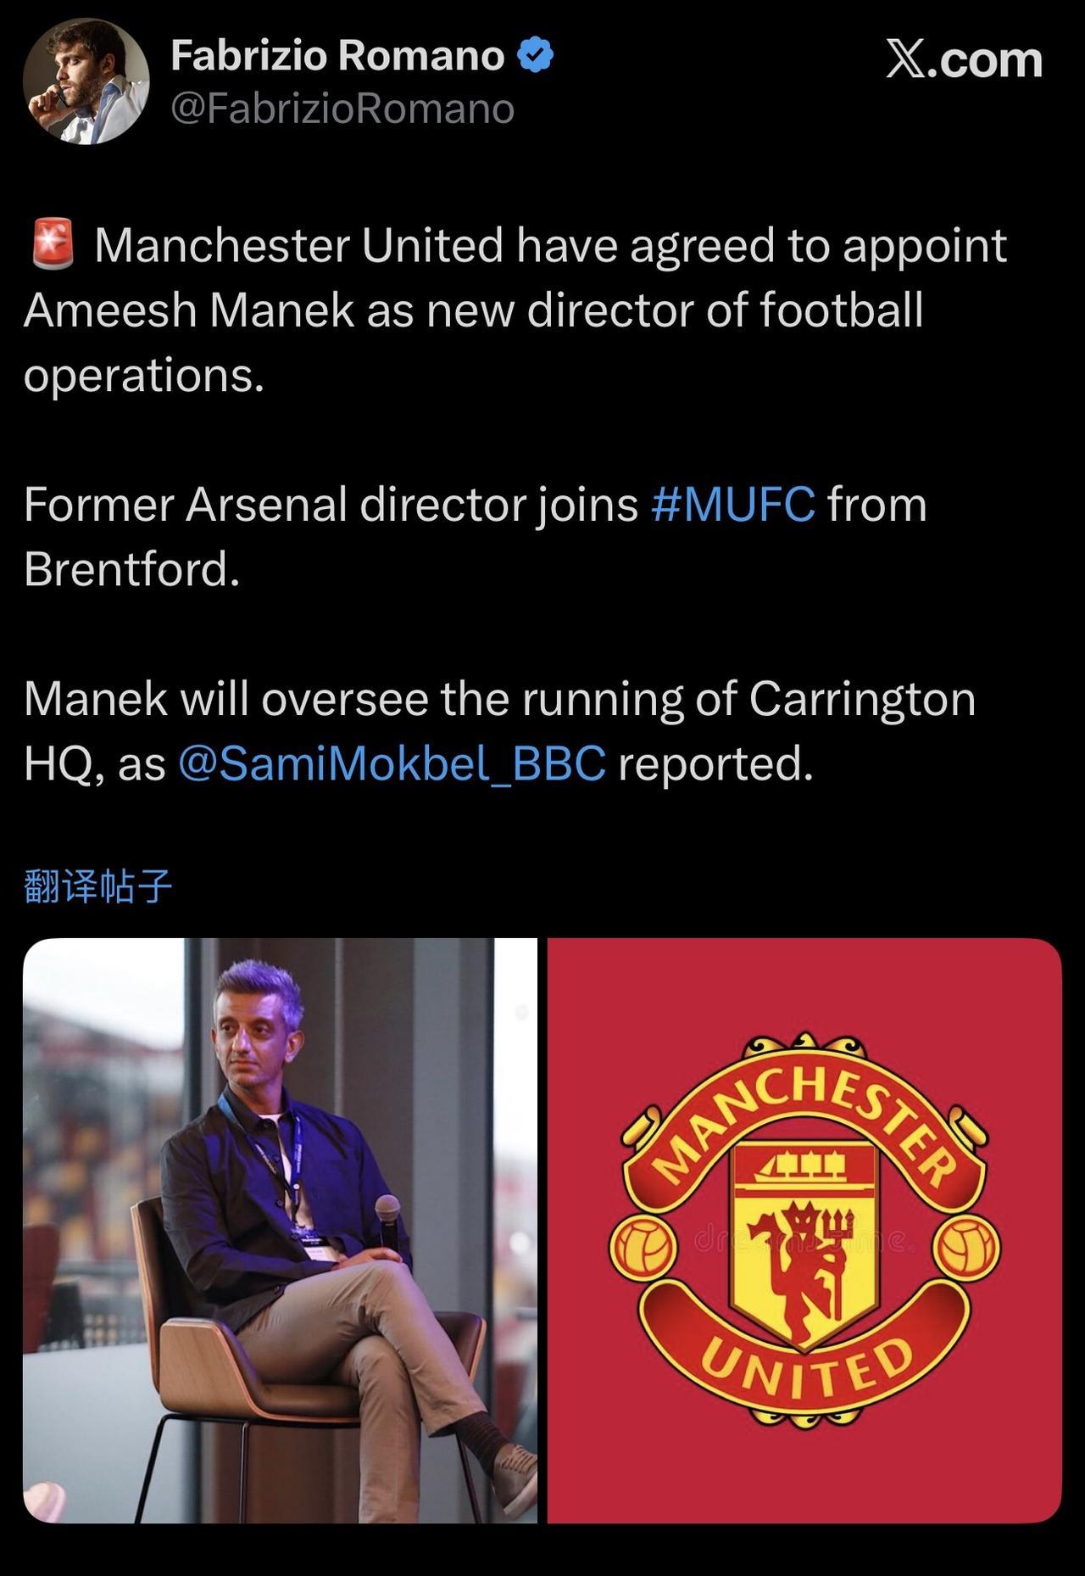
Task: Open the @FabrizioRomano handle
Action: click(x=342, y=109)
